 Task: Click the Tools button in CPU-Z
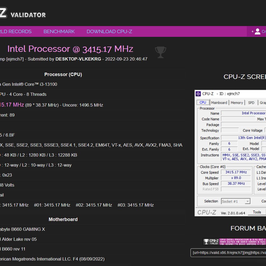(257, 212)
